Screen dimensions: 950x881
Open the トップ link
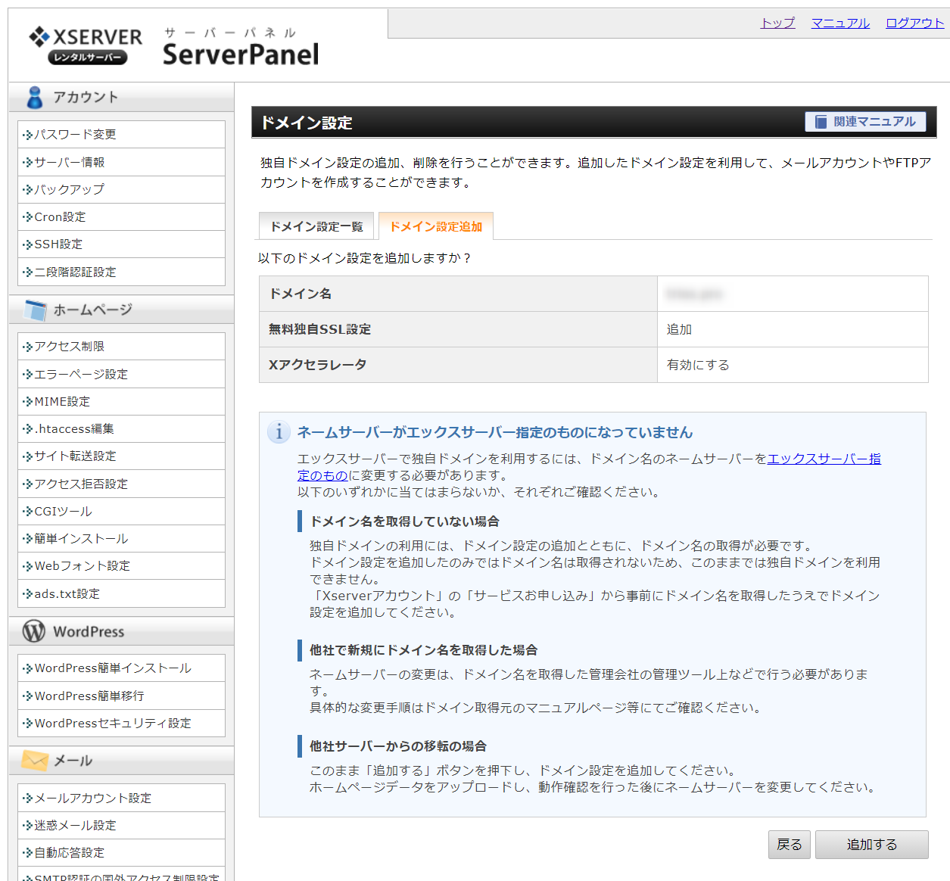pos(777,23)
